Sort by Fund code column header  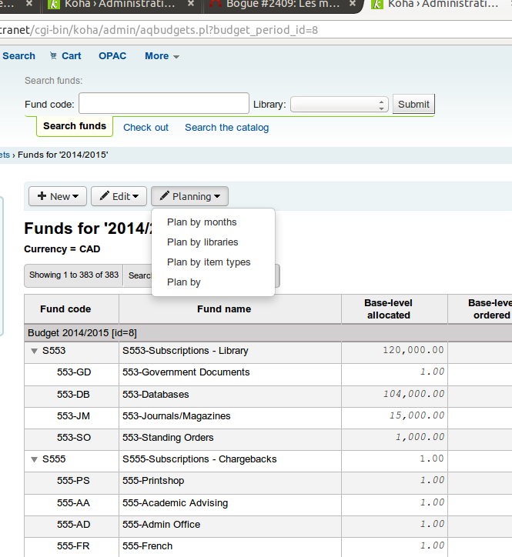[x=65, y=309]
